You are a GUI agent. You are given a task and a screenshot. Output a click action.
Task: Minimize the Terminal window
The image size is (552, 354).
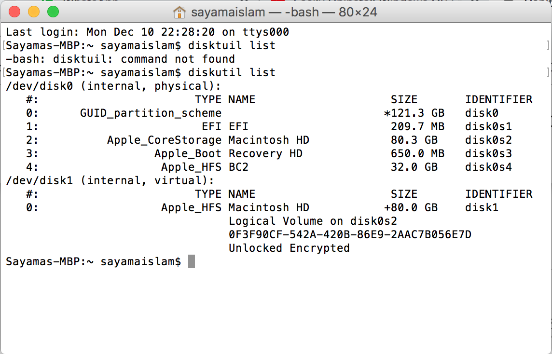34,12
